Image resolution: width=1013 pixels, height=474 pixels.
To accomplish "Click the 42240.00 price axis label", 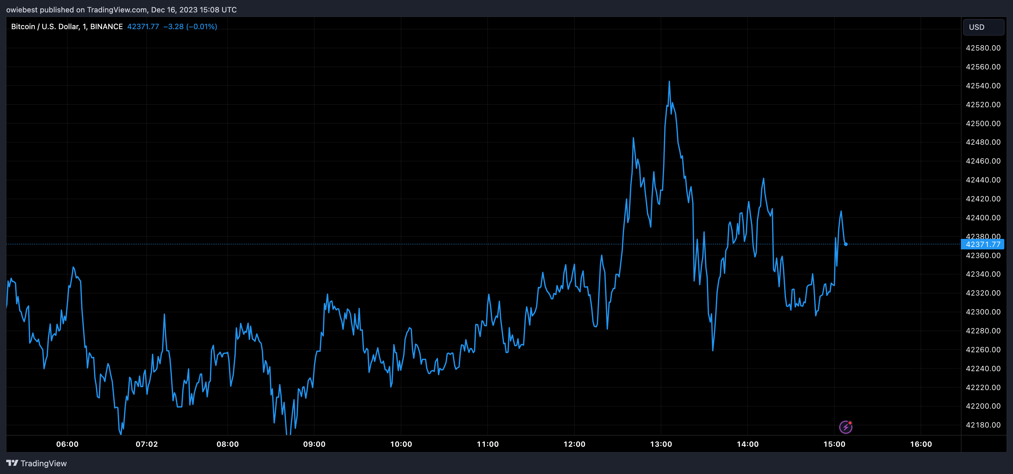I will 983,368.
